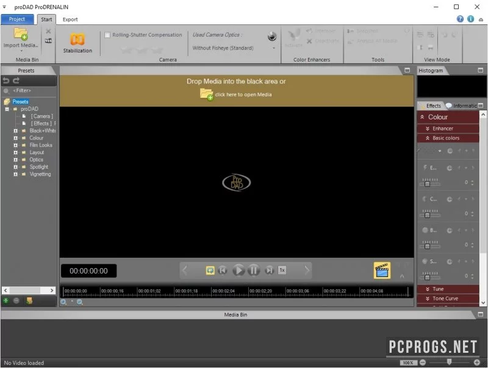This screenshot has width=488, height=368.
Task: Click the Activate color enhancer icon
Action: click(x=293, y=37)
